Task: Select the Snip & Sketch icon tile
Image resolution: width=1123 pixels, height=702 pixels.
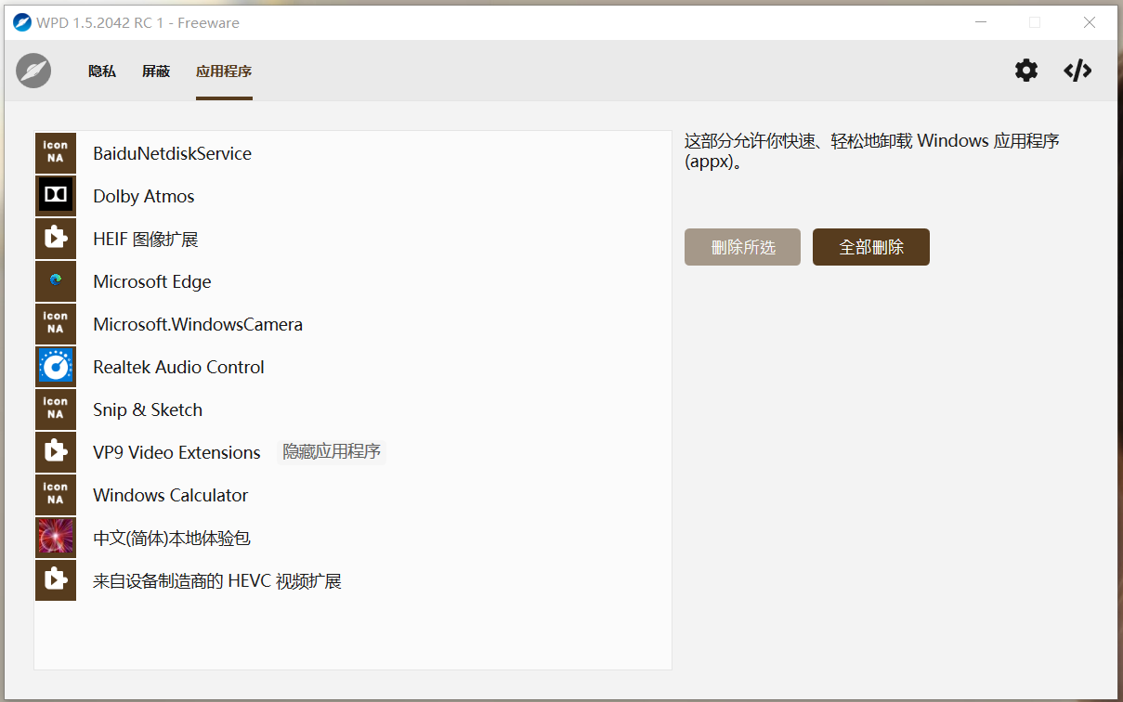Action: pyautogui.click(x=56, y=409)
